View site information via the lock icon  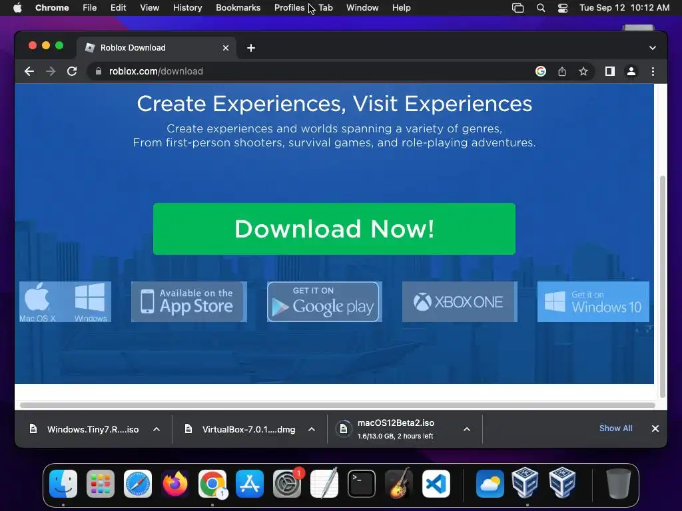(x=99, y=71)
